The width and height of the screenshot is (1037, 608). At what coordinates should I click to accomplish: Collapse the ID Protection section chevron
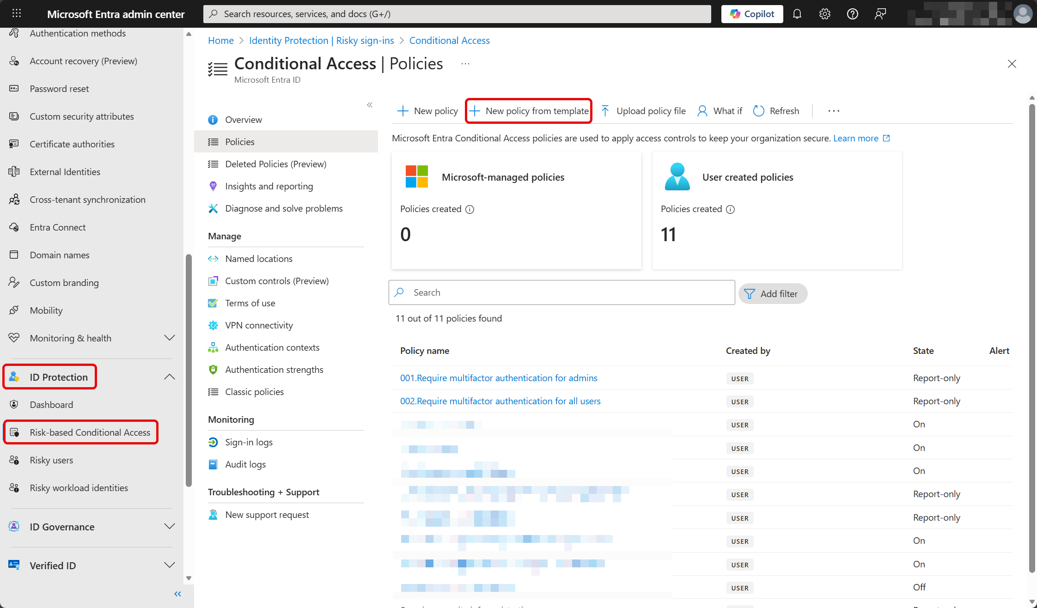point(170,377)
